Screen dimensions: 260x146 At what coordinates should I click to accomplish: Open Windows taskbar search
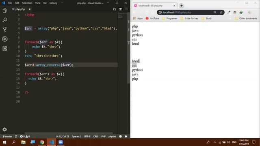coord(14,142)
